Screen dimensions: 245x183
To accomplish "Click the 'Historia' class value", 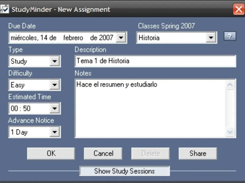I will pyautogui.click(x=149, y=38).
